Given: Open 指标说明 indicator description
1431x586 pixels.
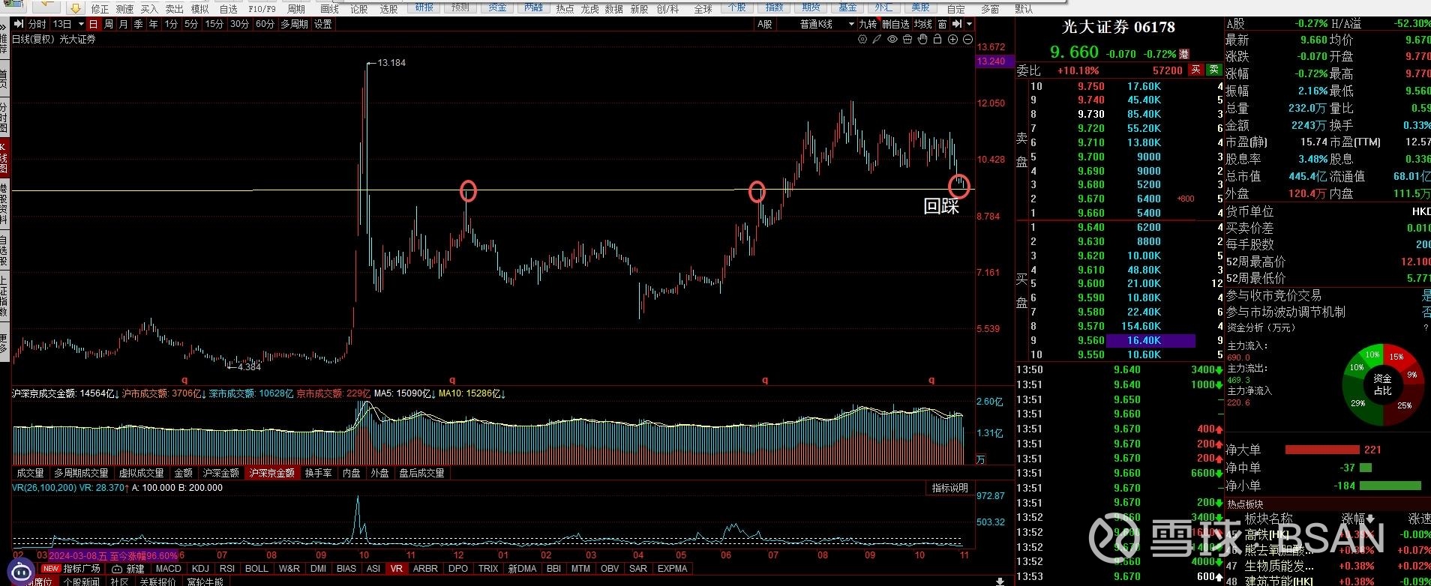Looking at the screenshot, I should pos(950,488).
